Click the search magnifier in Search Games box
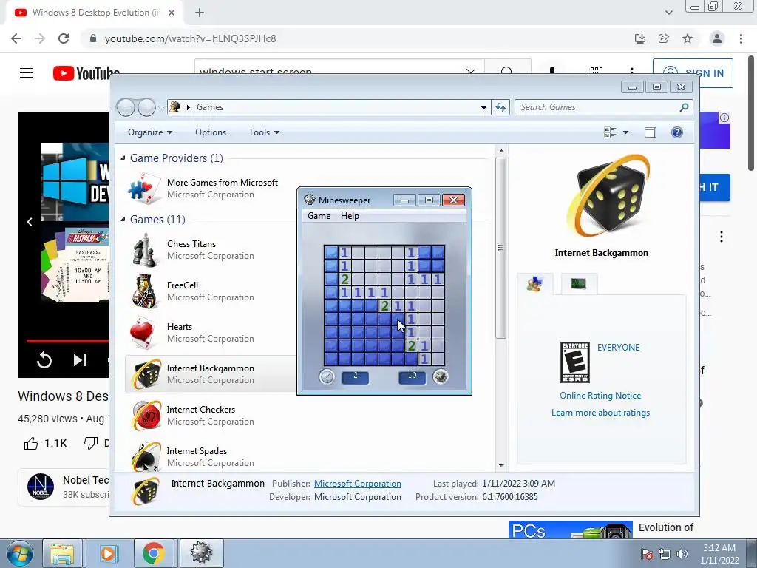Image resolution: width=757 pixels, height=568 pixels. (x=684, y=107)
